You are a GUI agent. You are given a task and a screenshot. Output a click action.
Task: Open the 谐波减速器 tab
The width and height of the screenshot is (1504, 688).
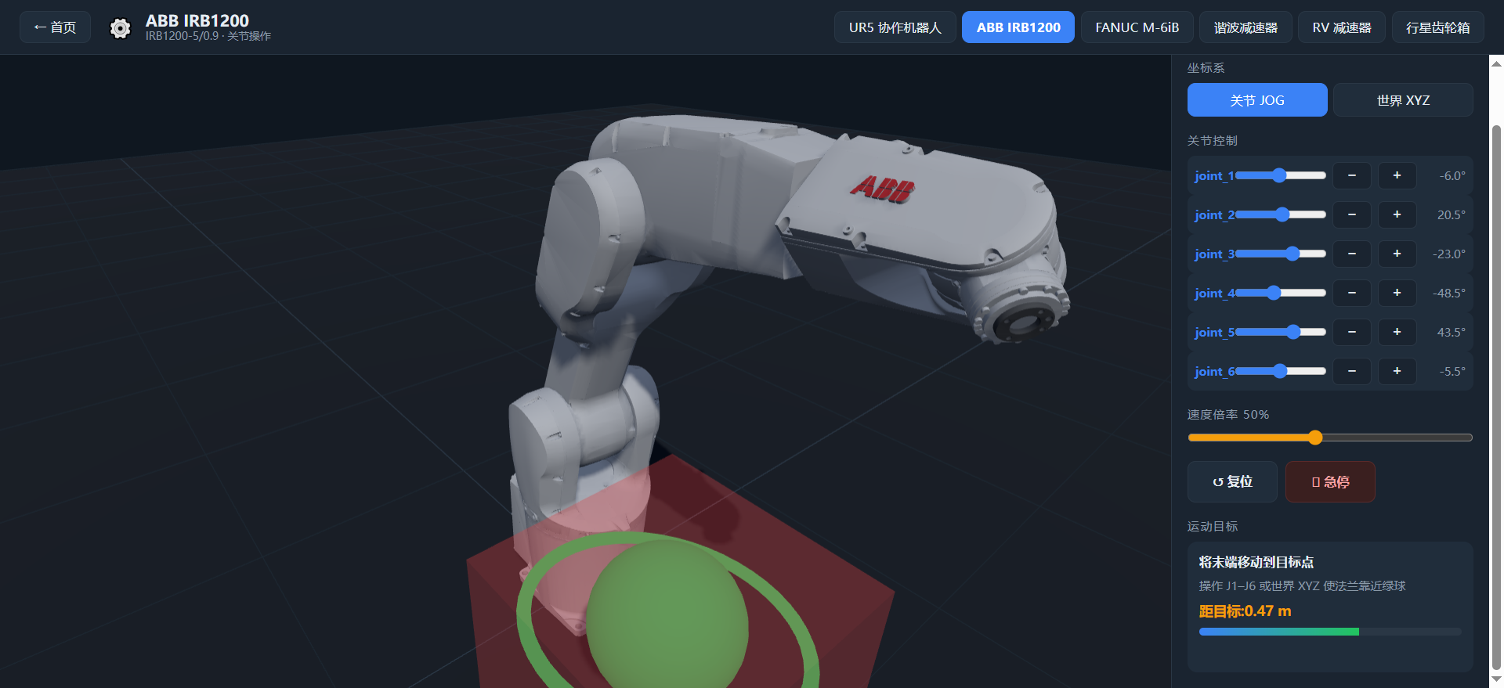point(1245,27)
